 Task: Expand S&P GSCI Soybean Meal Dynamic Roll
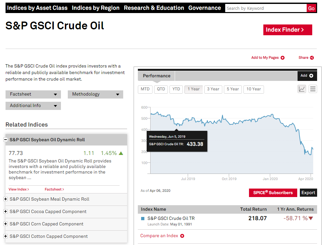6,199
